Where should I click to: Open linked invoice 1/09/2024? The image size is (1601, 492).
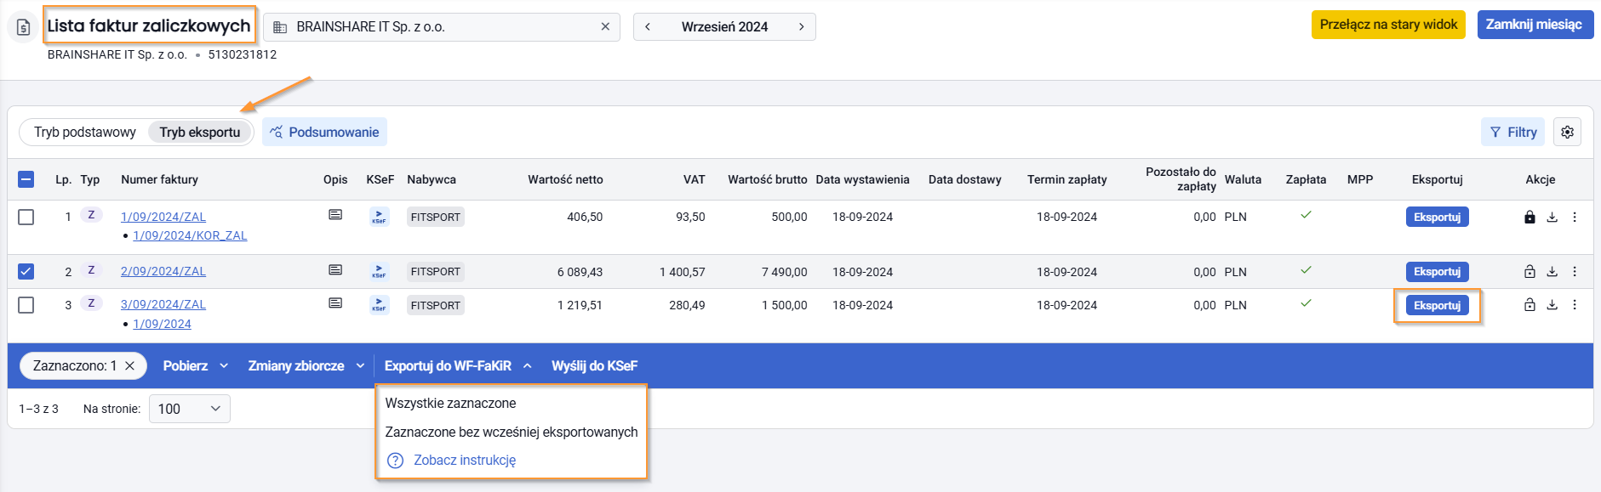(162, 324)
